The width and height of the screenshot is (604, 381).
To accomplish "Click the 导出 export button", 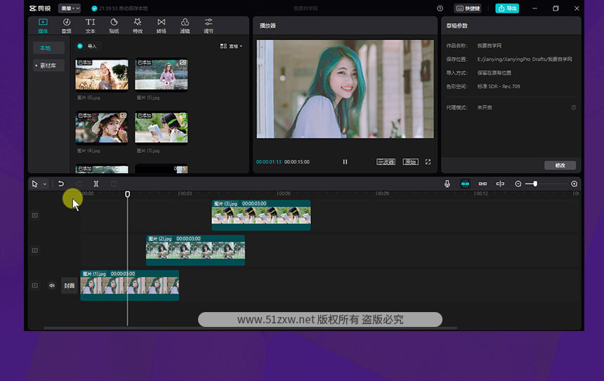I will click(x=507, y=8).
